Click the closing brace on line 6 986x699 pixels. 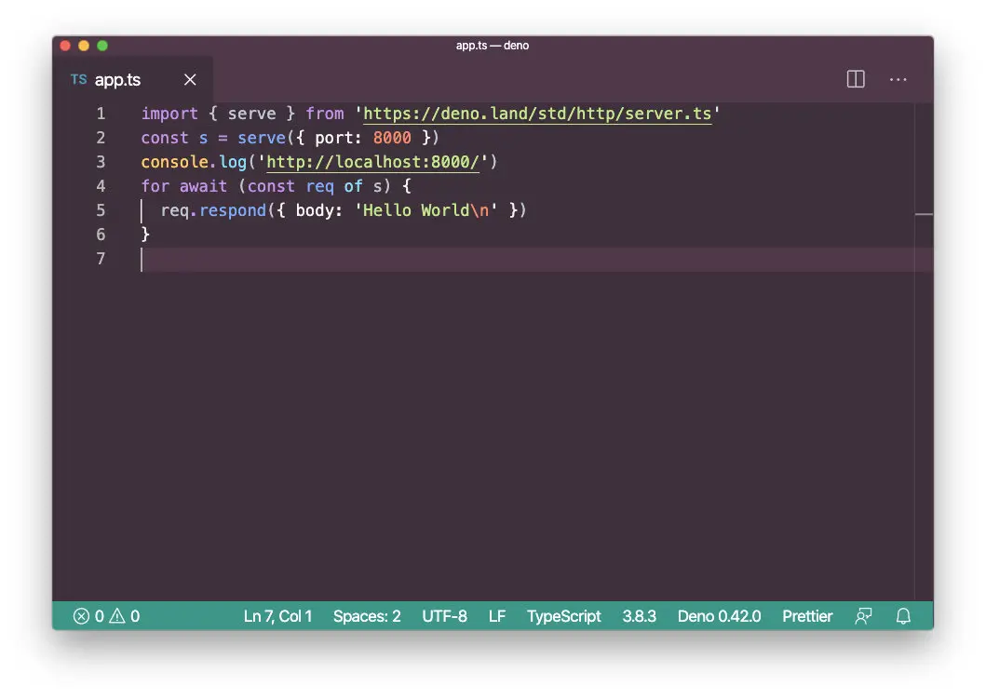click(145, 235)
